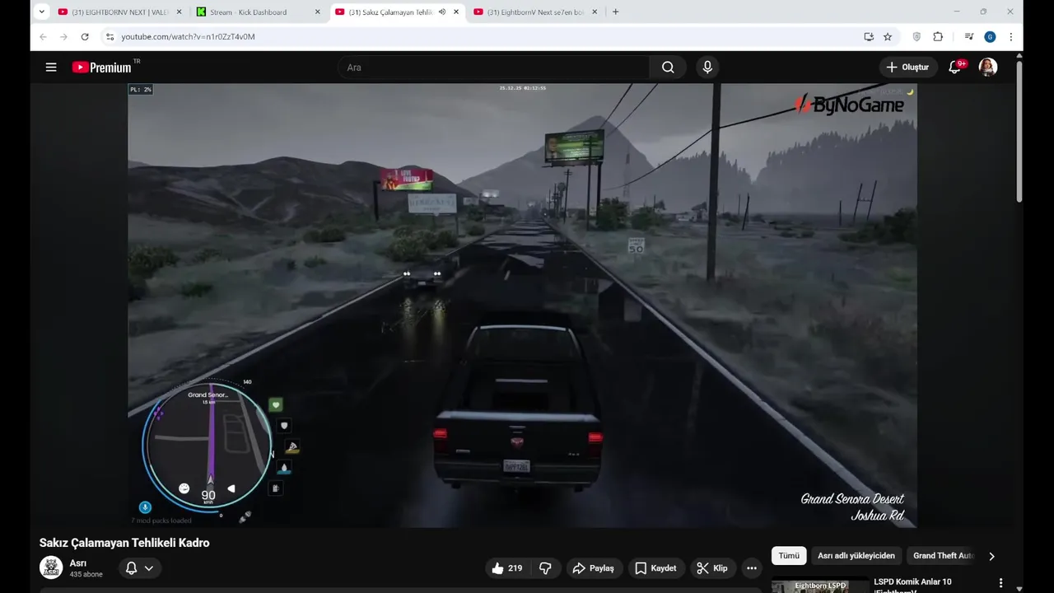Select the Tümü filter chip
Image resolution: width=1054 pixels, height=593 pixels.
[x=789, y=556]
